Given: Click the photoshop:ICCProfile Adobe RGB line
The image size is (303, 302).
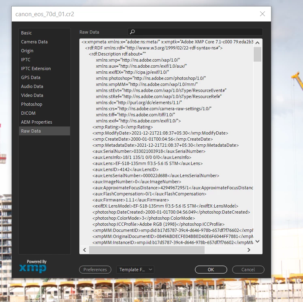Looking at the screenshot, I should (158, 224).
